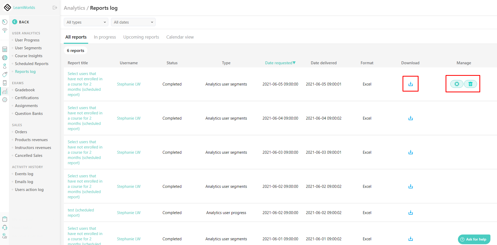Open the All types filter dropdown
The image size is (497, 245).
click(x=86, y=22)
